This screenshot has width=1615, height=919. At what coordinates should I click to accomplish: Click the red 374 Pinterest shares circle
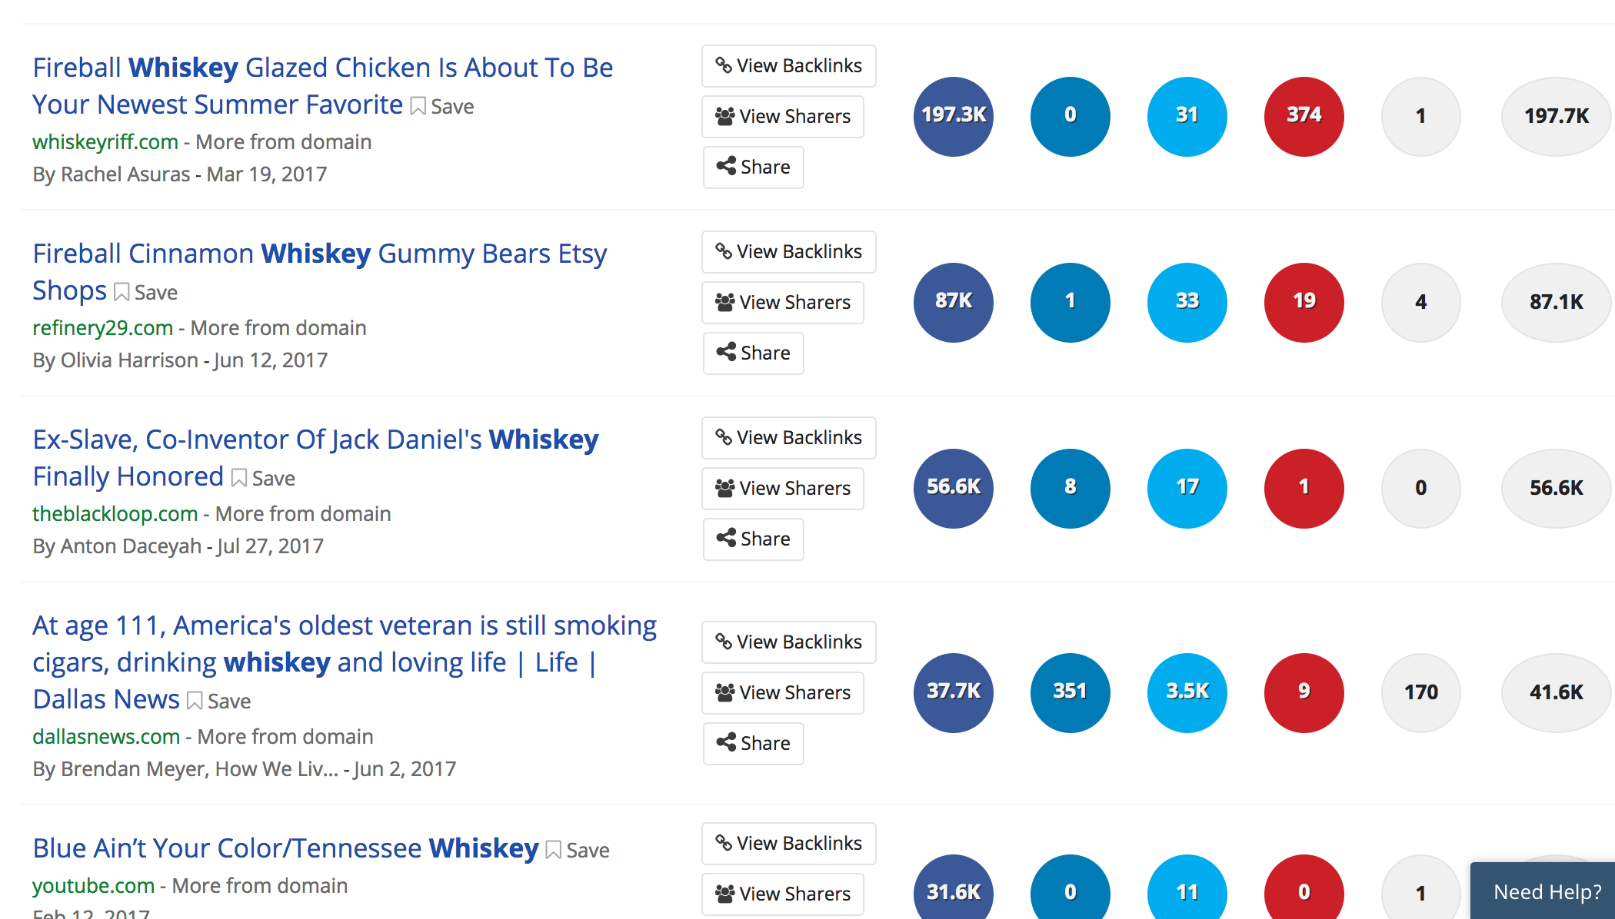pyautogui.click(x=1304, y=116)
